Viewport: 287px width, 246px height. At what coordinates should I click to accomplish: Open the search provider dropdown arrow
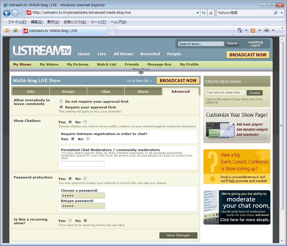tap(282, 13)
